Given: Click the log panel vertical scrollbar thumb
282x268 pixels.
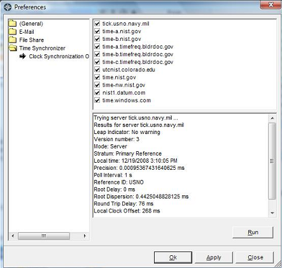Looking at the screenshot, I should (x=272, y=161).
